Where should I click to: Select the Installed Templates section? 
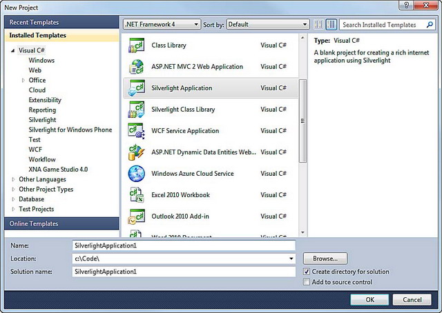tap(61, 35)
